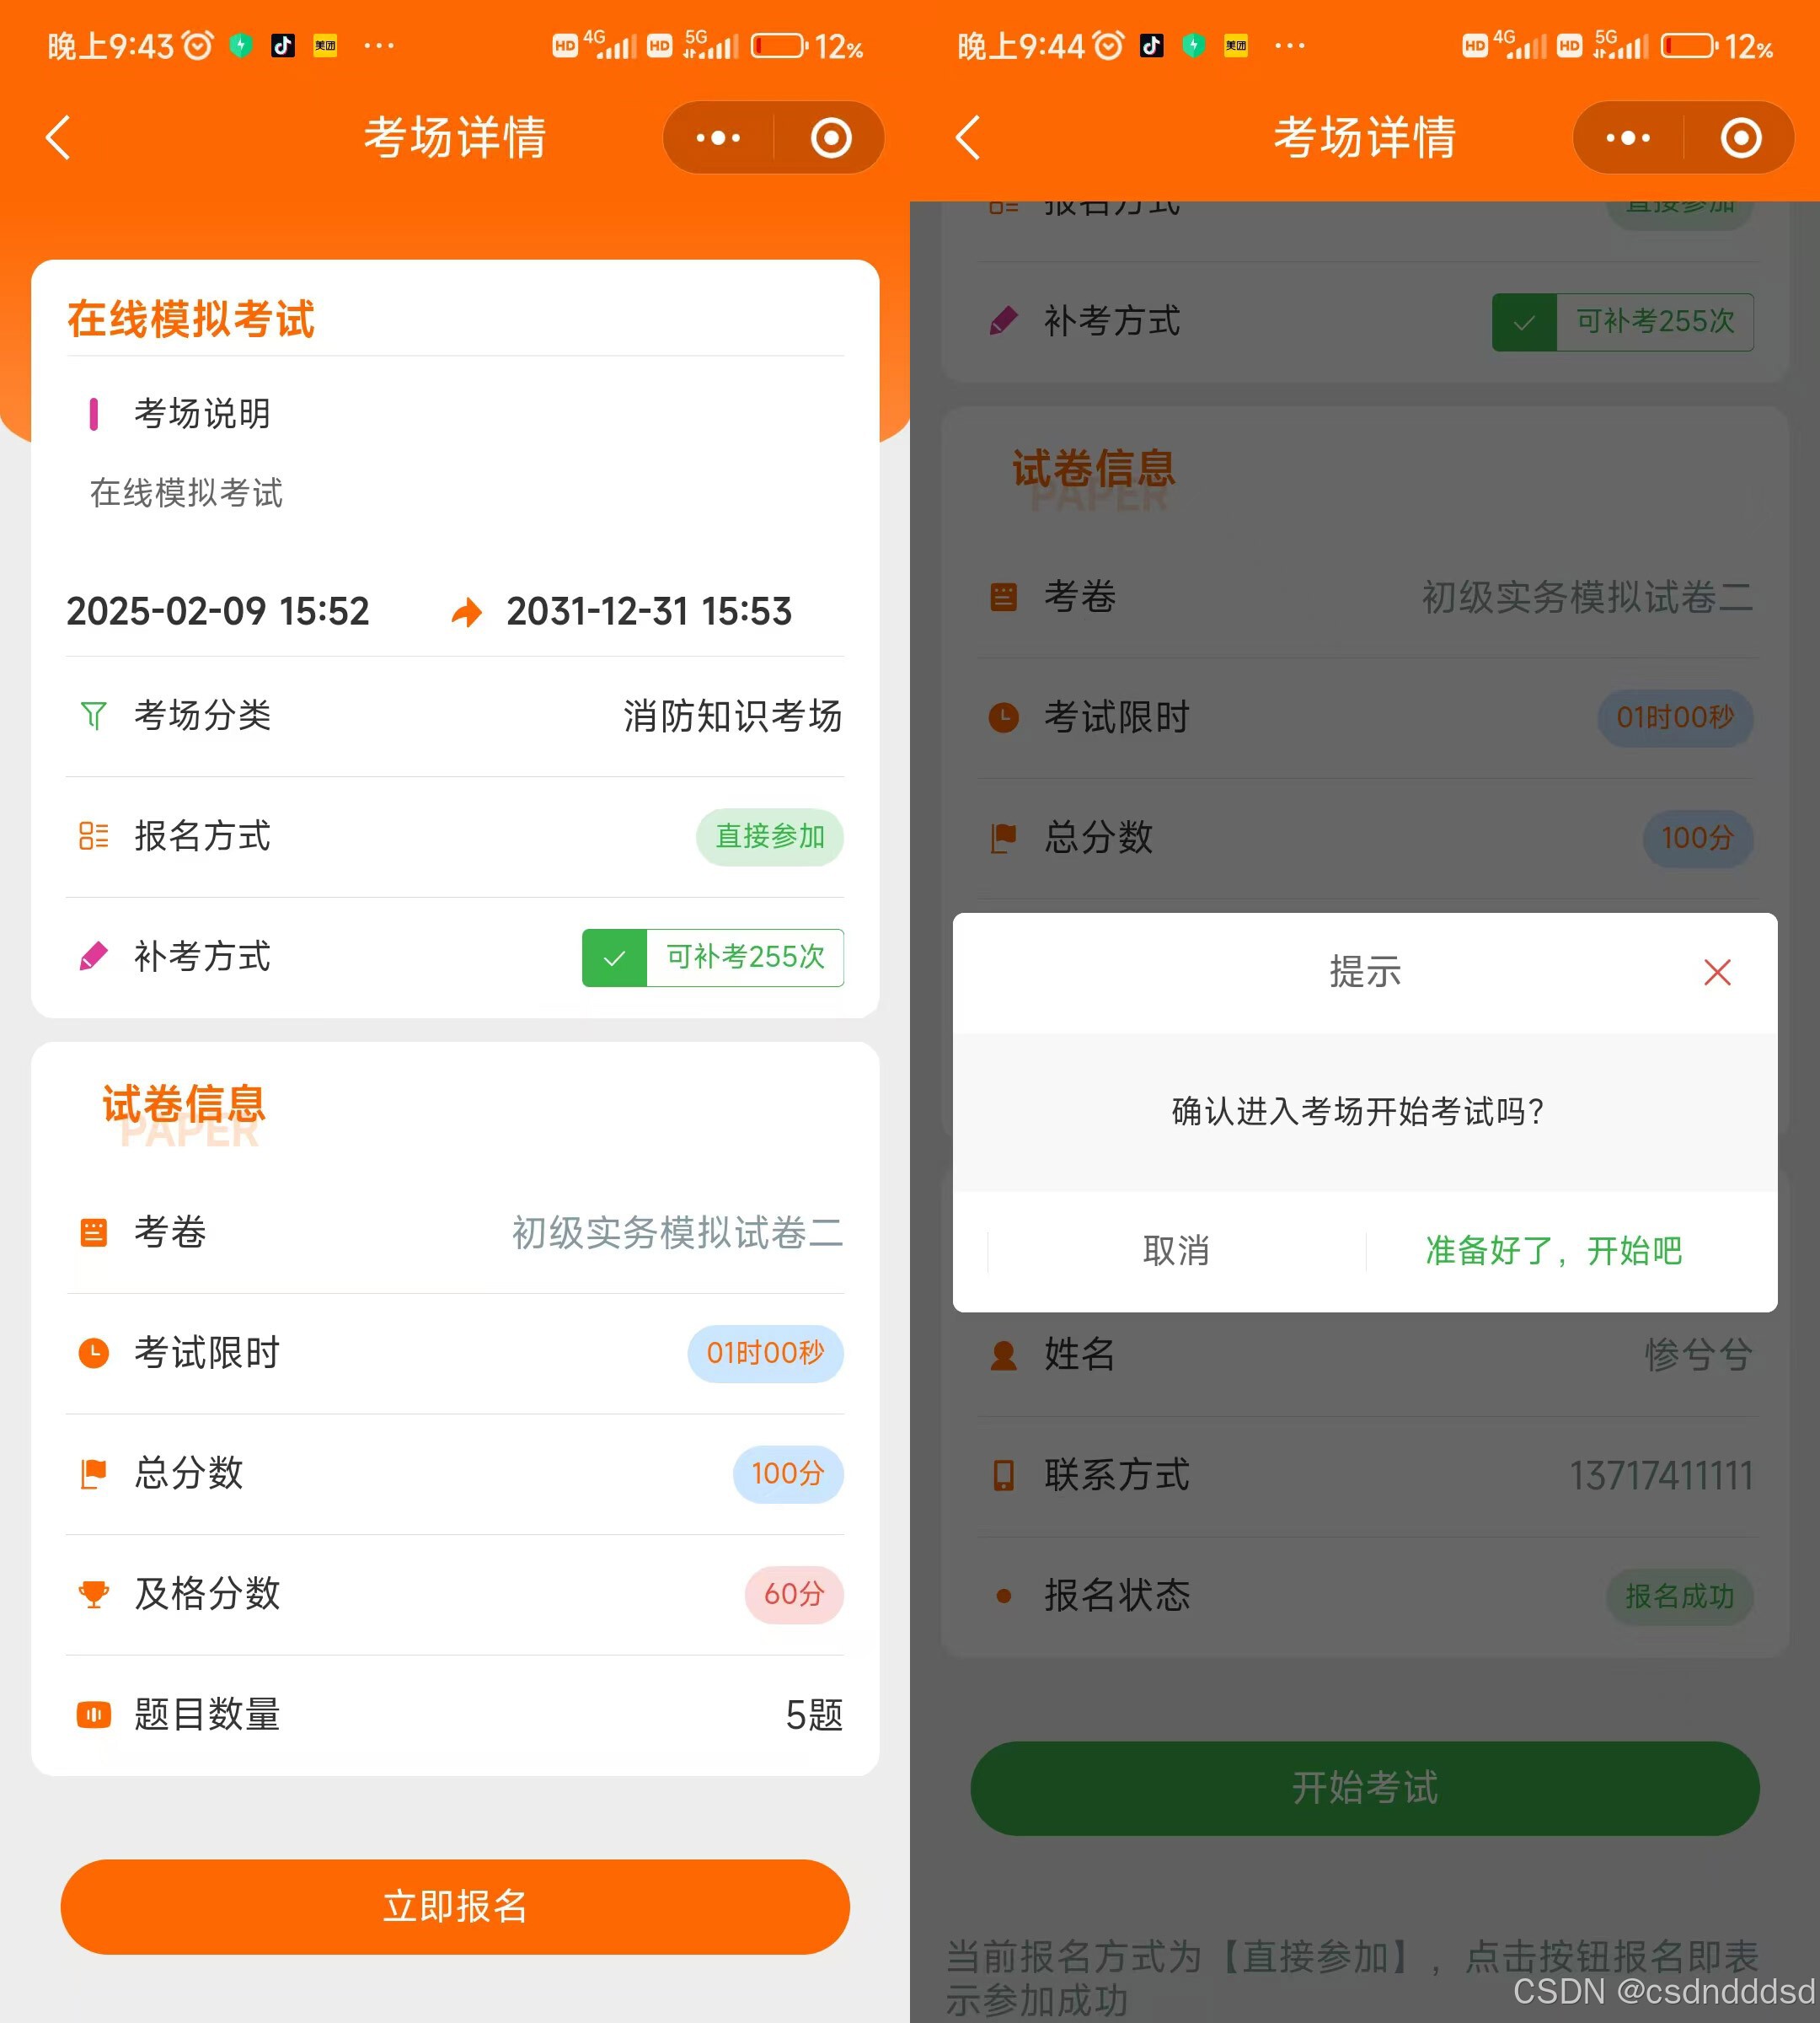Screen dimensions: 1820x2023
Task: Open the three-dot menu on right screen
Action: tap(1628, 138)
